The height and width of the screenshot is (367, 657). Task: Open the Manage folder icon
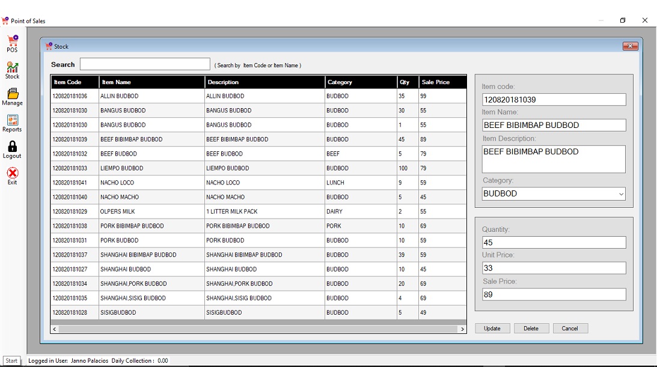tap(12, 94)
